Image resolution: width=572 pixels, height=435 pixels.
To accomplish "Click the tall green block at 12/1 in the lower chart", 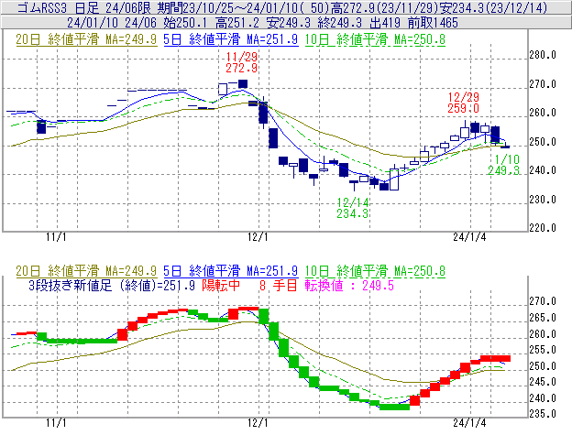I will (x=264, y=316).
